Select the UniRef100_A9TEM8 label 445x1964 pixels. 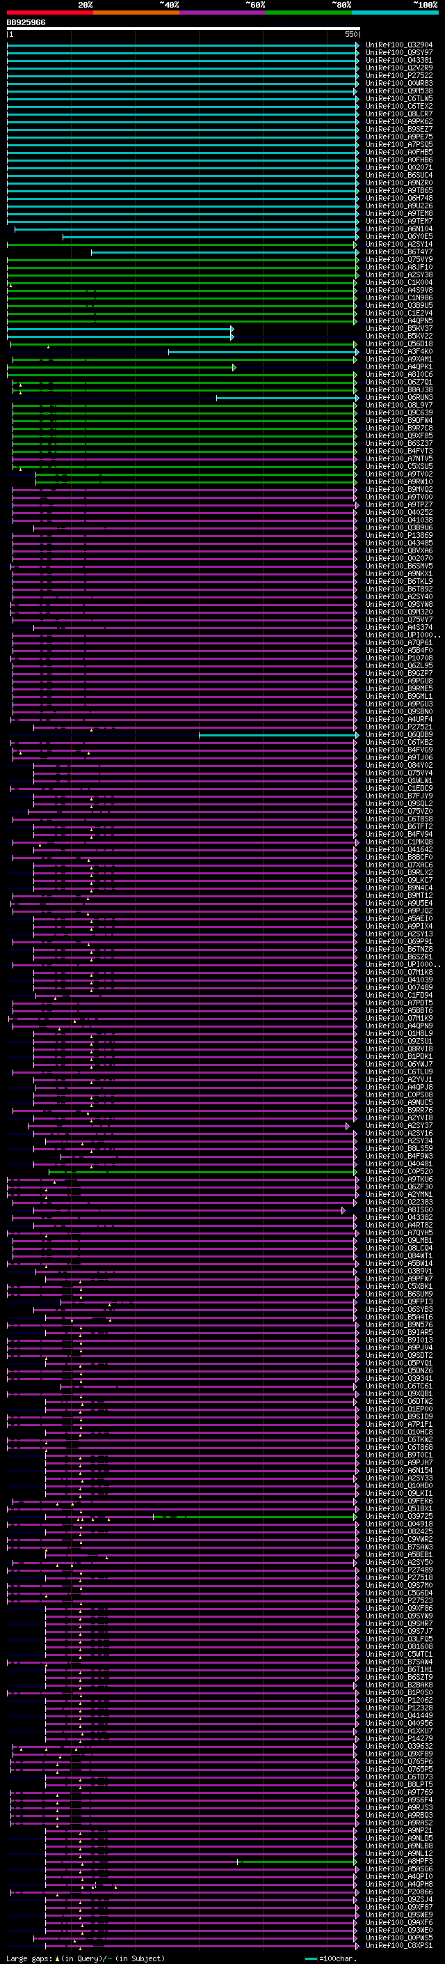coord(398,213)
